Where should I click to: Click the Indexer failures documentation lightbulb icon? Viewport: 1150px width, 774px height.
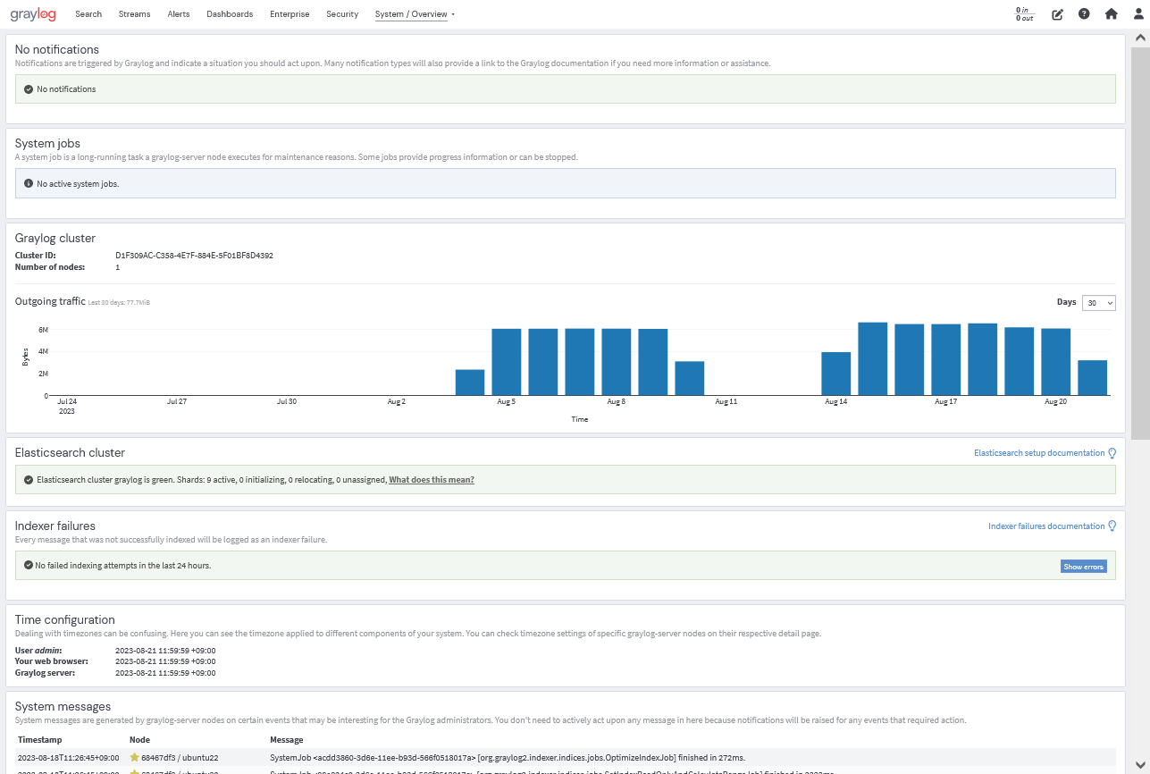point(1112,526)
